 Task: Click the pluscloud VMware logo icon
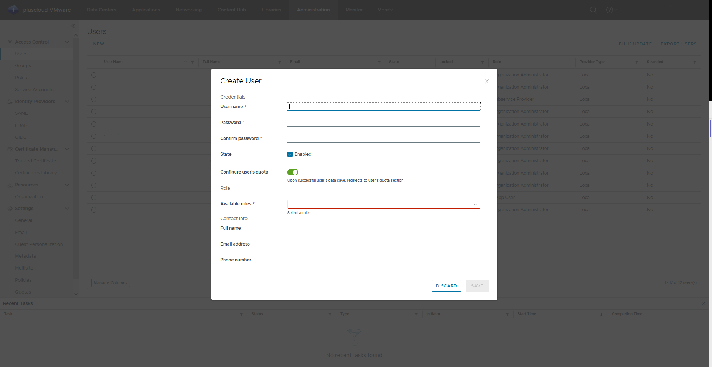[x=13, y=10]
